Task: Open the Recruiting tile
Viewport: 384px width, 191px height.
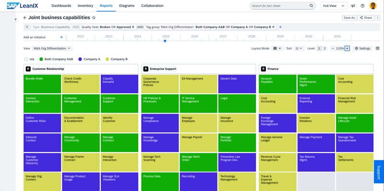Action: pos(198,182)
